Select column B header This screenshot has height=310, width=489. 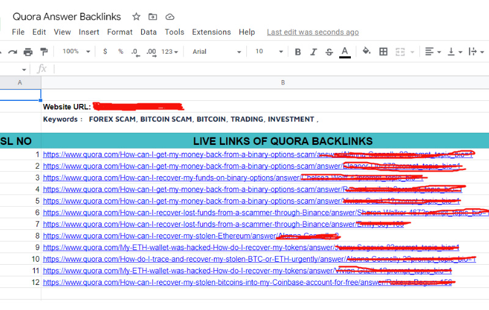[x=283, y=83]
